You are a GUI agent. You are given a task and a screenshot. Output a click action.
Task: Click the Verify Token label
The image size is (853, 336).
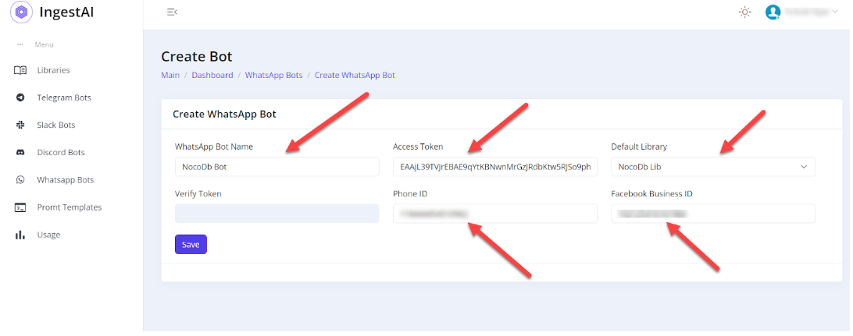coord(198,193)
